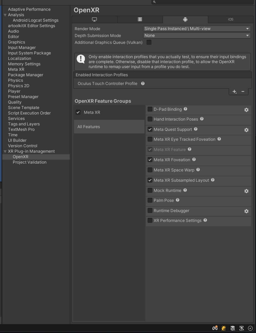Remove interaction profile with minus button

click(x=243, y=92)
